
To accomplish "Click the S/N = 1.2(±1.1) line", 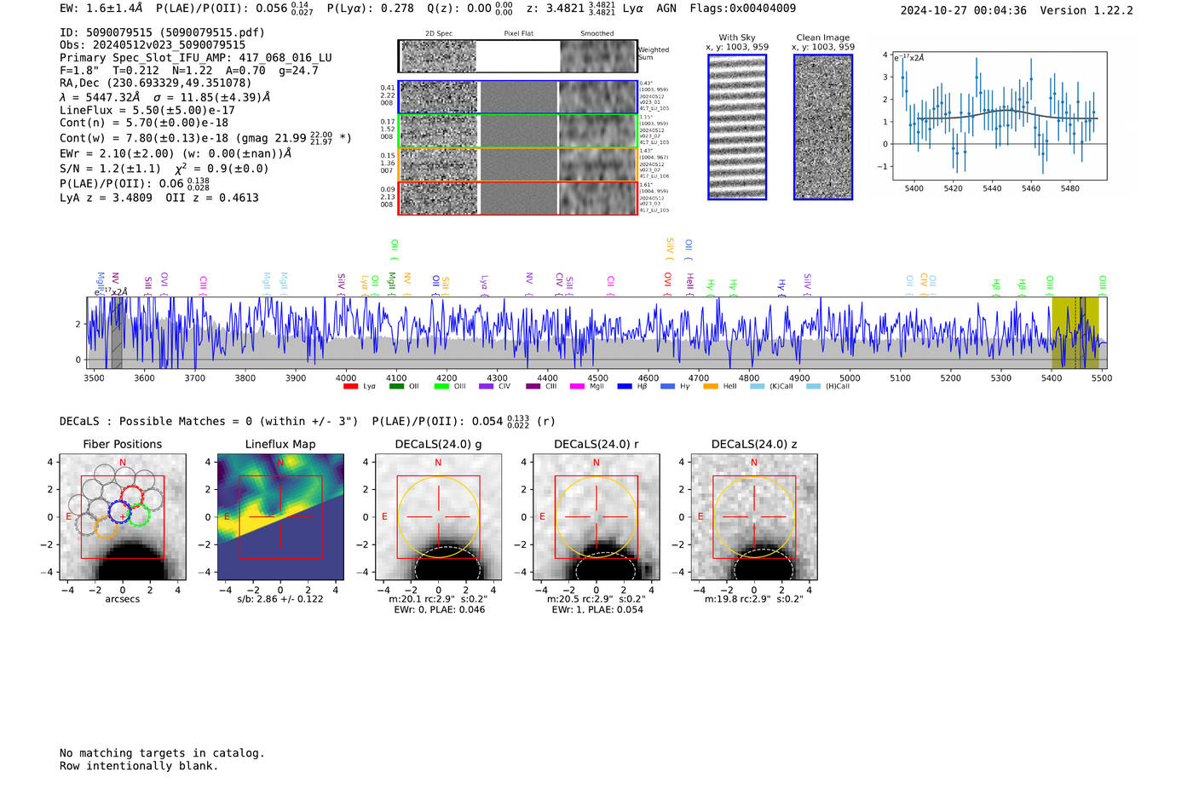I will (x=164, y=168).
